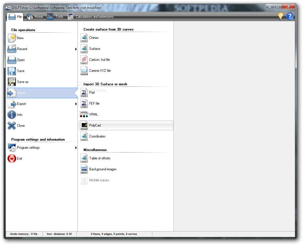Viewport: 303px width, 245px height.
Task: Click the Part import icon
Action: pyautogui.click(x=84, y=93)
